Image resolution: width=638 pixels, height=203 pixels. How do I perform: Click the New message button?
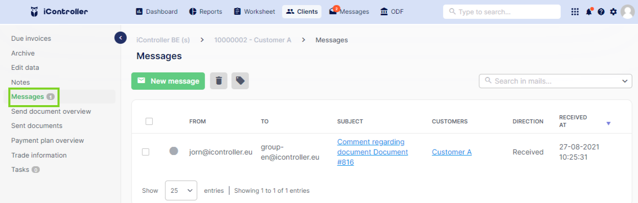click(x=168, y=81)
